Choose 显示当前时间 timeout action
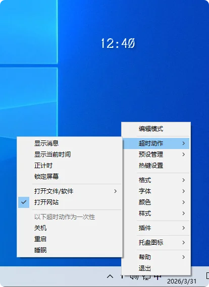Viewport: 209px width, 287px height. [x=70, y=155]
